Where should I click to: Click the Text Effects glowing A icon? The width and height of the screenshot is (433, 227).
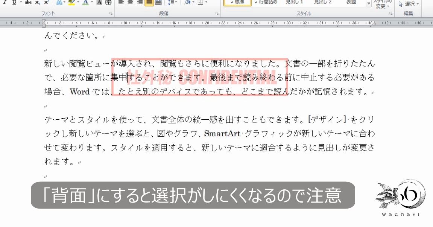pyautogui.click(x=59, y=2)
